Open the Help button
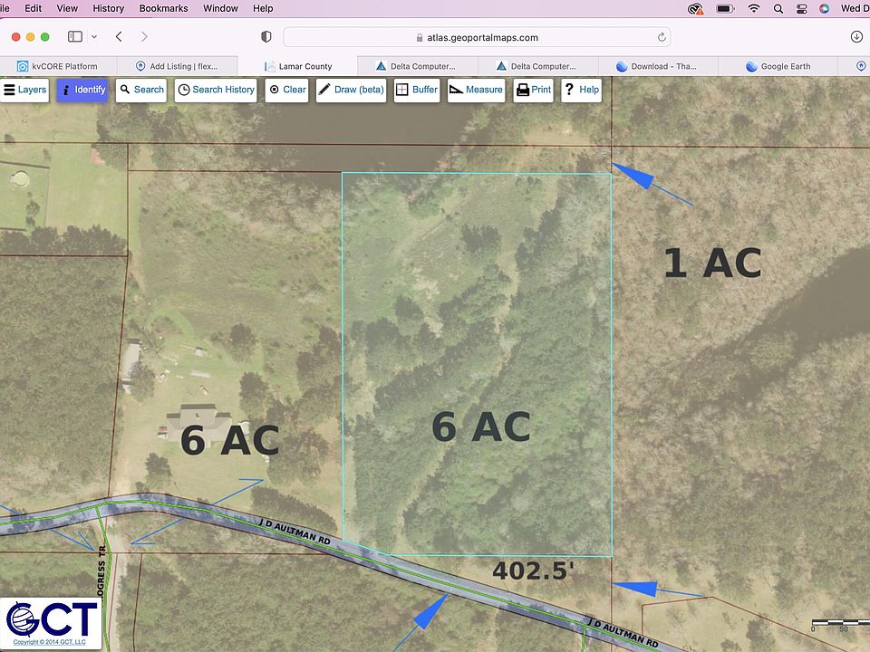Viewport: 870px width, 652px height. pyautogui.click(x=581, y=90)
